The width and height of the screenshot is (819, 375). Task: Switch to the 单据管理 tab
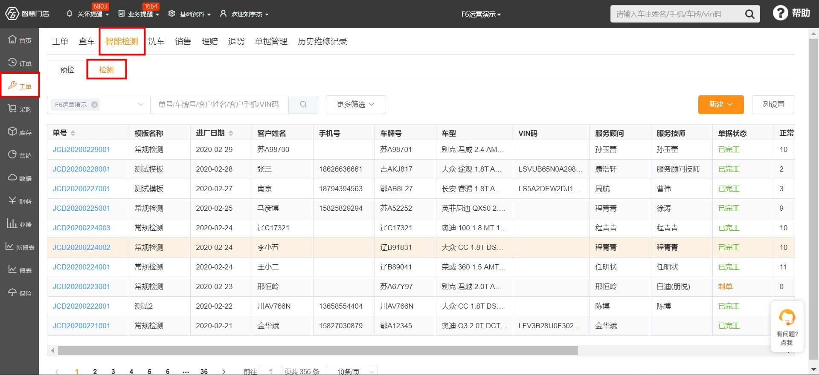tap(271, 41)
